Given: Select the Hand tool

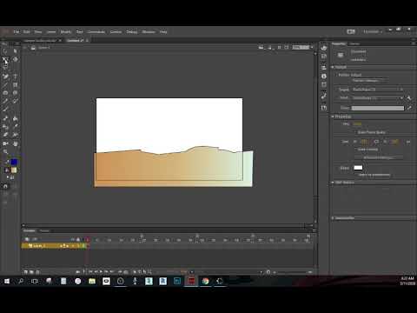Looking at the screenshot, I should click(16, 143).
